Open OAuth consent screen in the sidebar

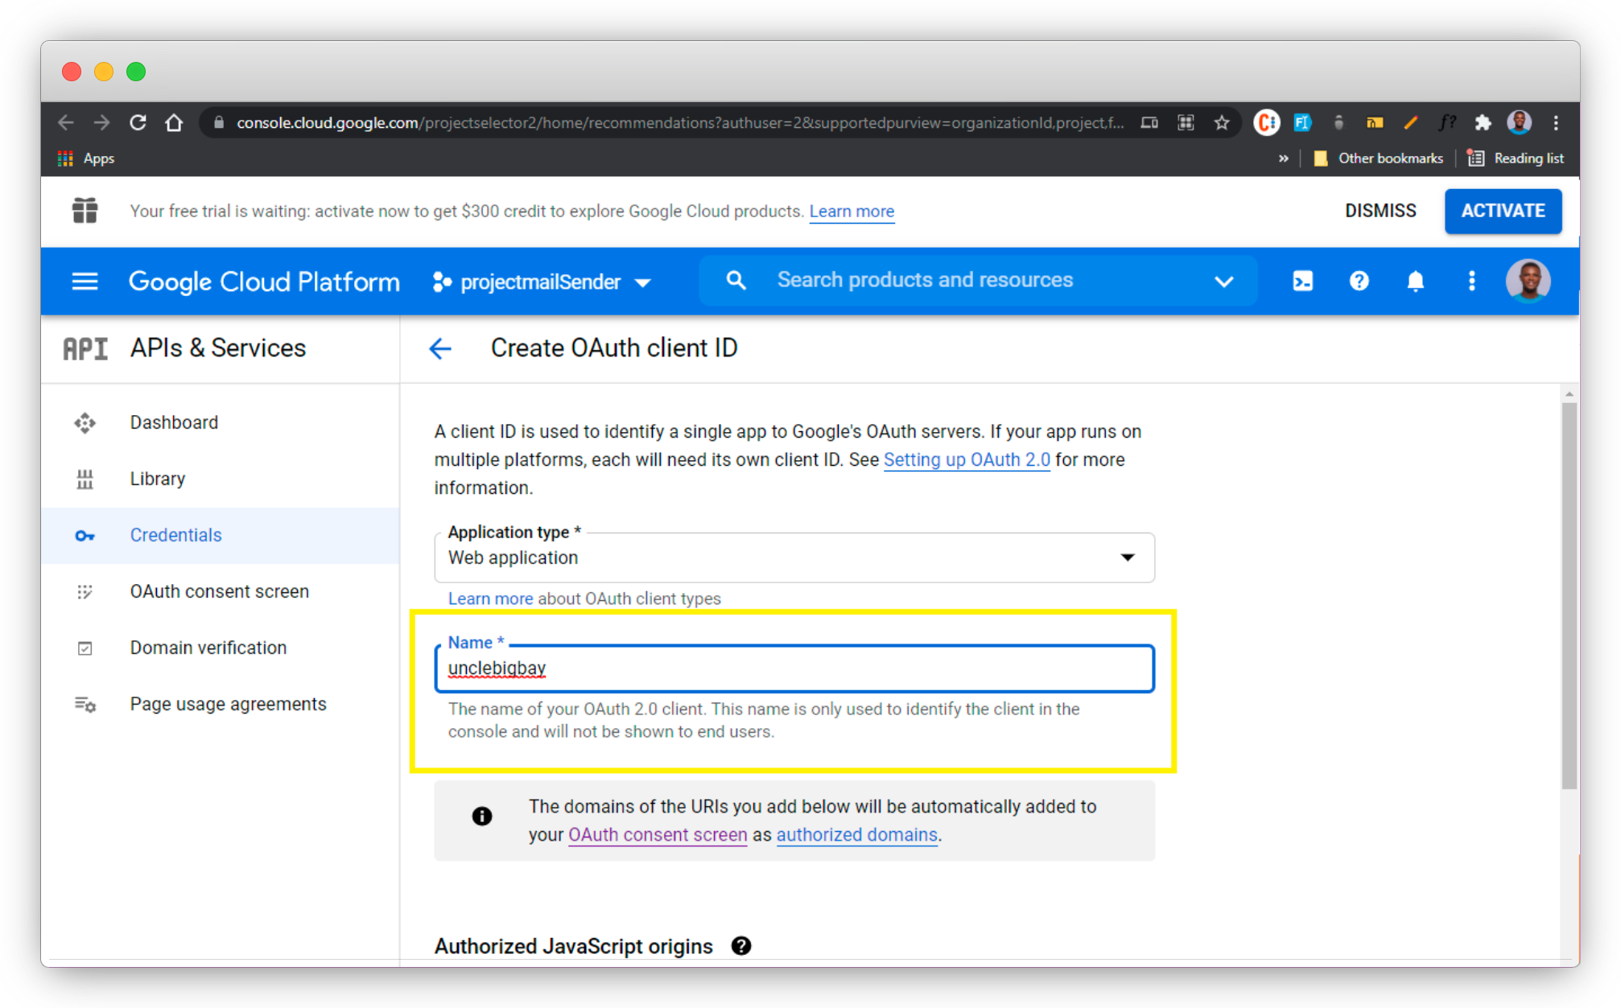click(221, 592)
